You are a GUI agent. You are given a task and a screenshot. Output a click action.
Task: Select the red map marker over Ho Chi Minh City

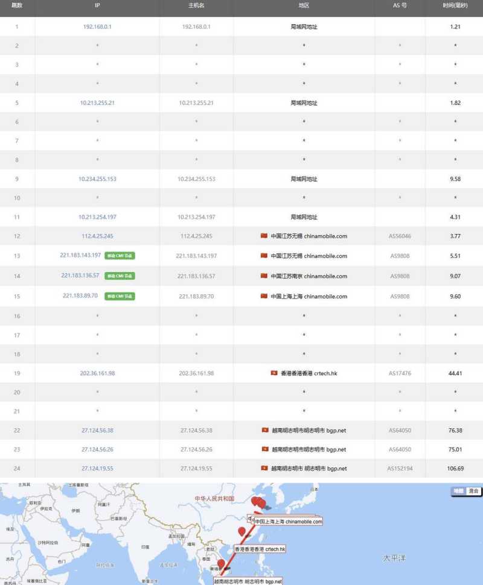click(x=221, y=564)
